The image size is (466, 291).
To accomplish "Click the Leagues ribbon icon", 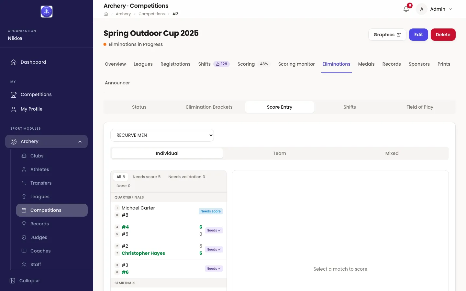I will (x=24, y=197).
